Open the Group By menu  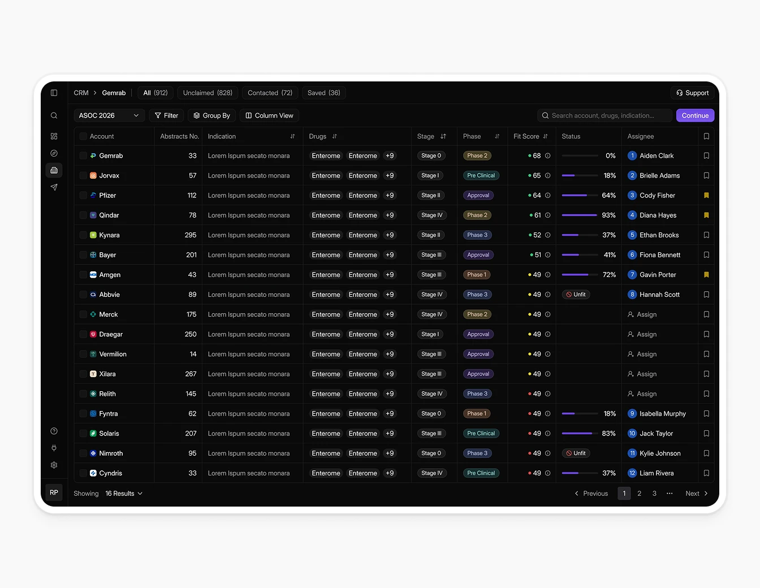[211, 115]
